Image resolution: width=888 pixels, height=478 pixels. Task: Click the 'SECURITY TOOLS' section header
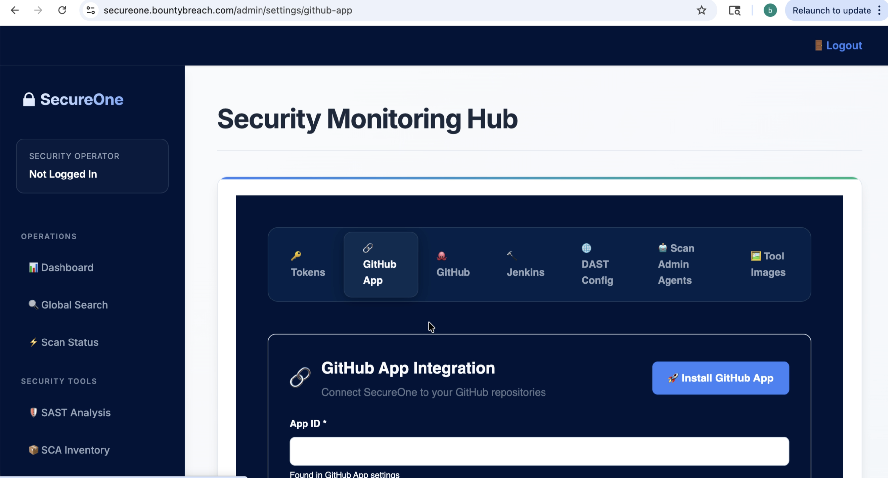(x=59, y=381)
